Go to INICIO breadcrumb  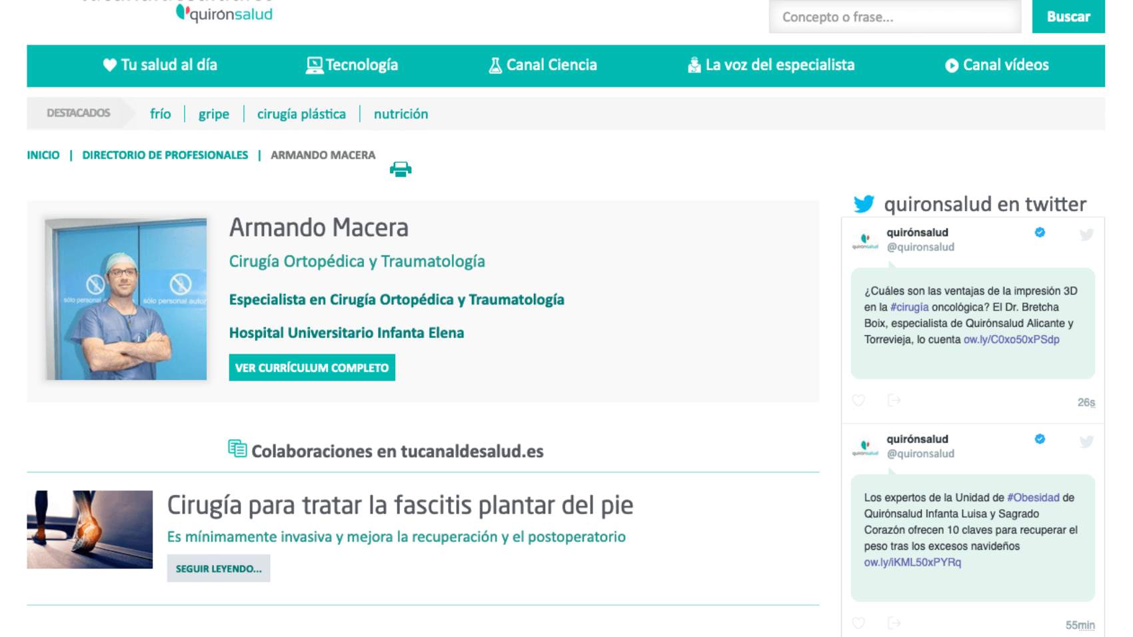click(43, 155)
